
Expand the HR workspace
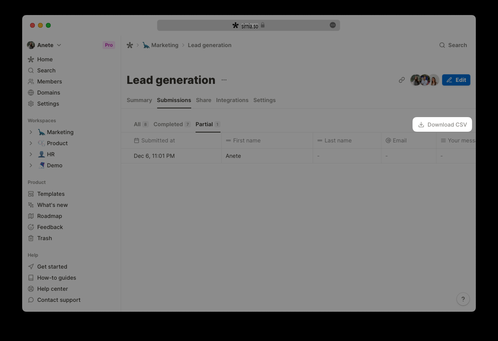click(x=31, y=154)
